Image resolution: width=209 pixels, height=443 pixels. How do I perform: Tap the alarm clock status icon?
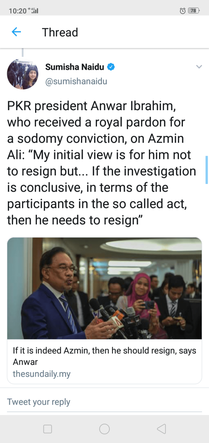[x=183, y=10]
